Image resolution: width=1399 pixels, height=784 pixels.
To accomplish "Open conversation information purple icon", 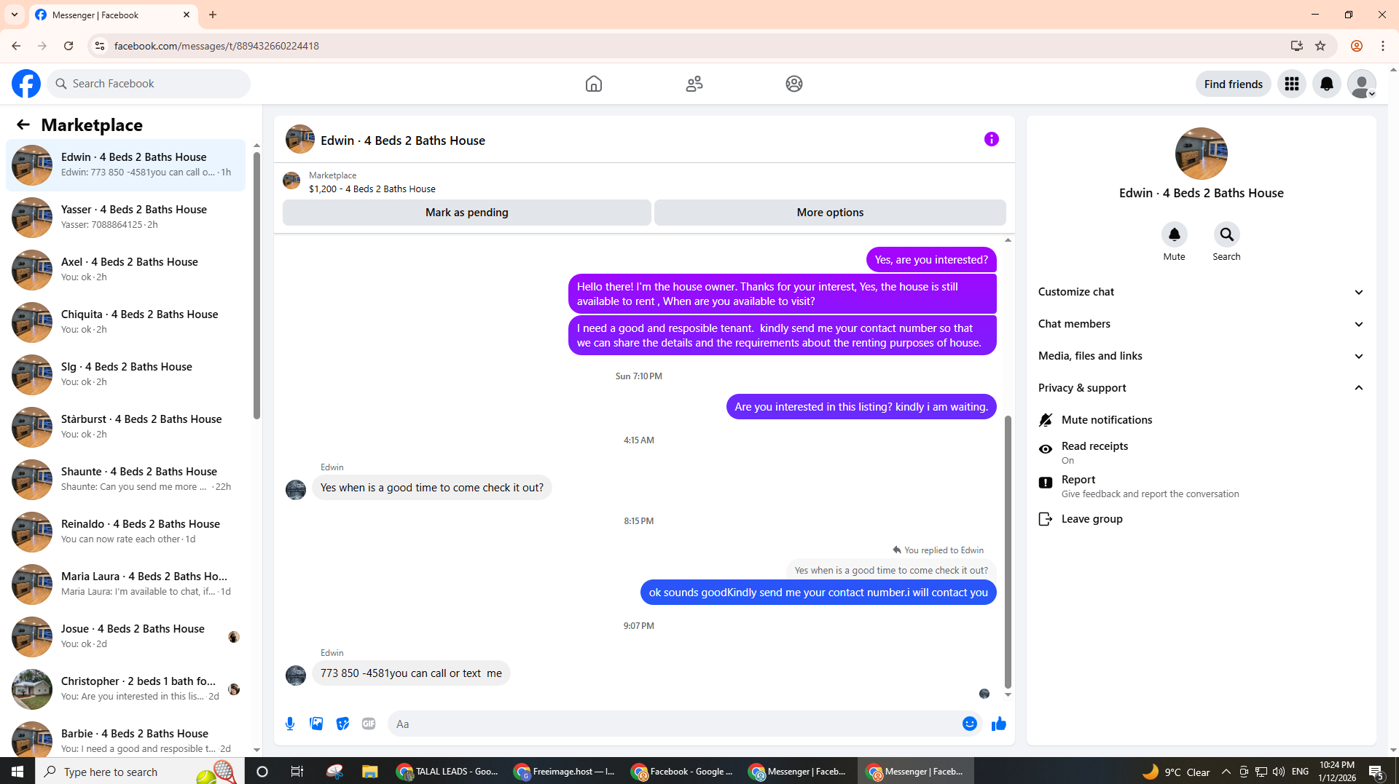I will coord(992,139).
